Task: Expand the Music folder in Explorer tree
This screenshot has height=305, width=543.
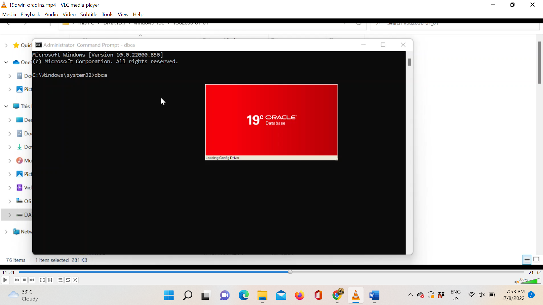Action: (x=10, y=161)
